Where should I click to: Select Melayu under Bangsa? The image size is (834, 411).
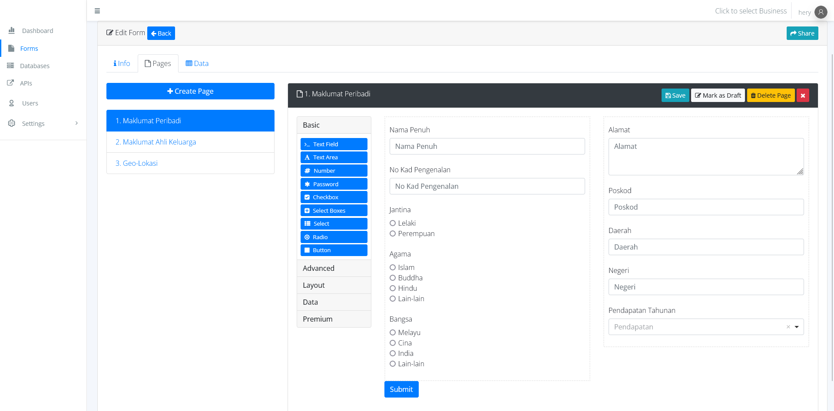click(x=393, y=332)
